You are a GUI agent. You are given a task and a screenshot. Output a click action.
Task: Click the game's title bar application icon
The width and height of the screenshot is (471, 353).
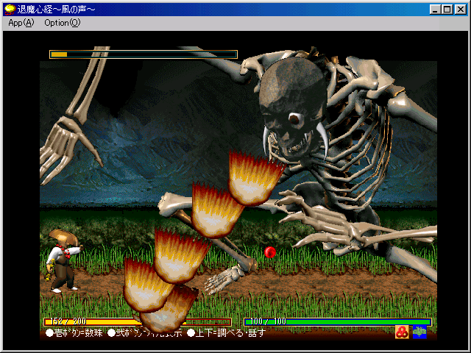(x=10, y=10)
